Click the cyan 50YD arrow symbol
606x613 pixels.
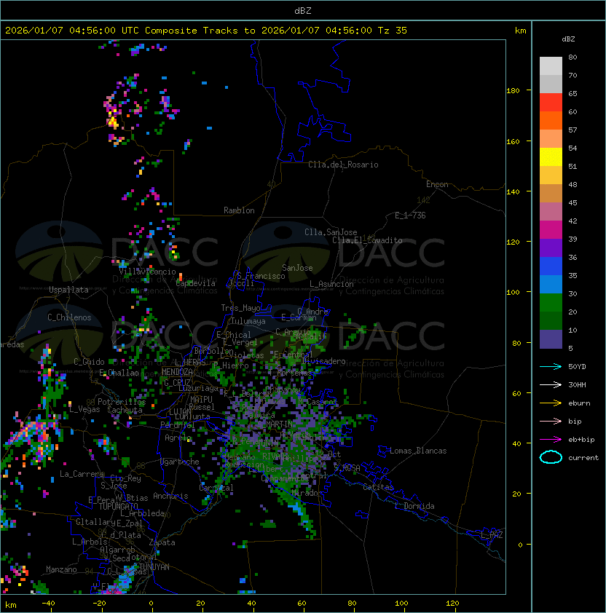pyautogui.click(x=551, y=366)
